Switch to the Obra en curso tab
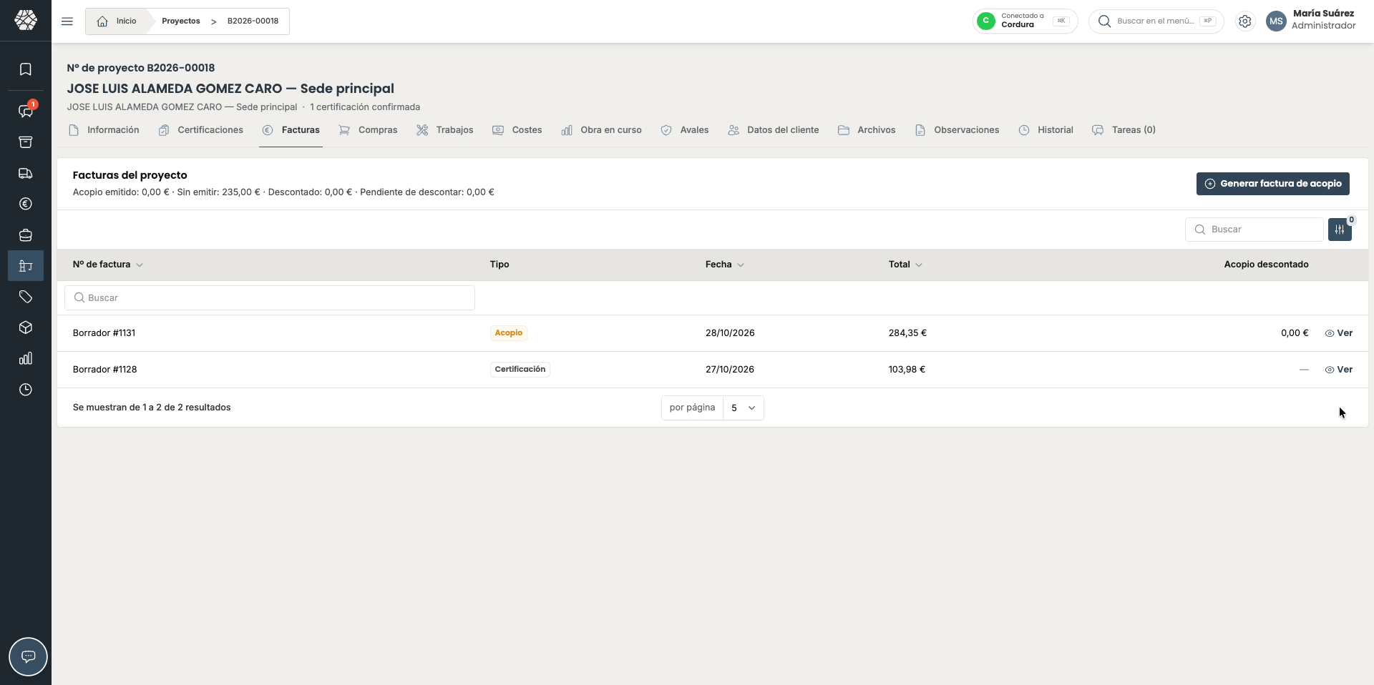1374x685 pixels. pyautogui.click(x=601, y=130)
